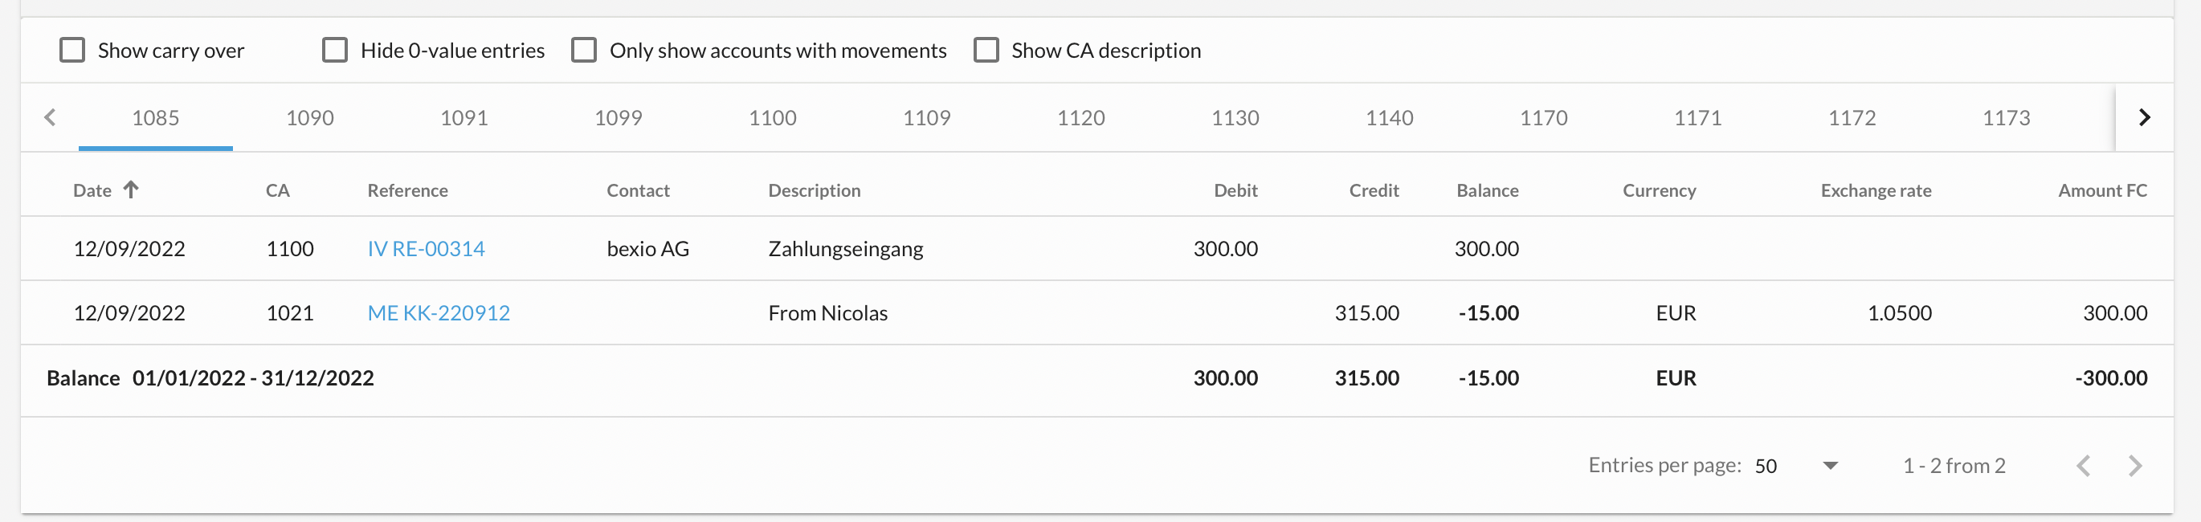This screenshot has width=2201, height=522.
Task: Click the Balance column header
Action: pyautogui.click(x=1487, y=190)
